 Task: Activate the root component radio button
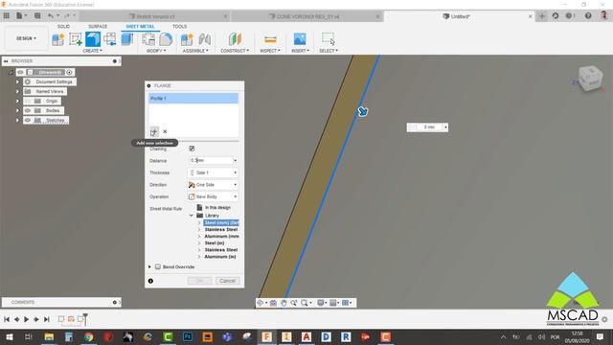click(69, 72)
